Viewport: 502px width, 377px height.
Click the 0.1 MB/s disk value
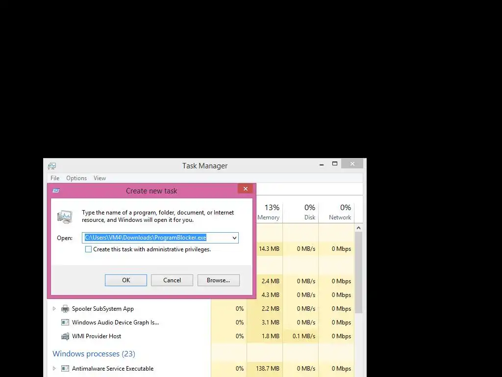[304, 336]
